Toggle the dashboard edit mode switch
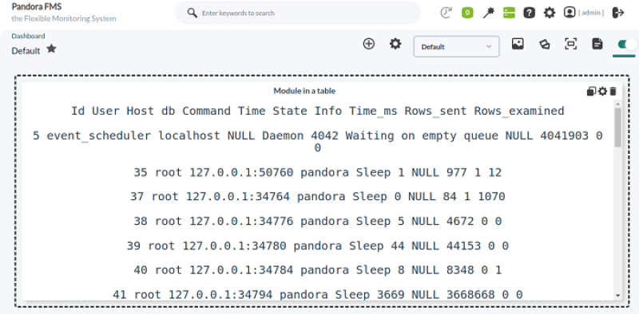This screenshot has width=639, height=314. point(627,45)
